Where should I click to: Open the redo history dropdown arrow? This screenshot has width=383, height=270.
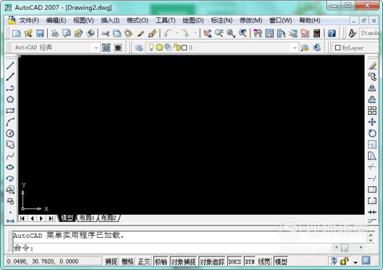pos(196,33)
